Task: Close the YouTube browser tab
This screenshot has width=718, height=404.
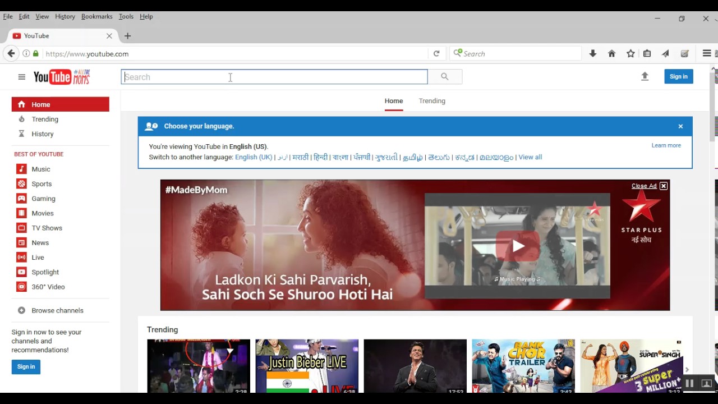Action: point(109,36)
